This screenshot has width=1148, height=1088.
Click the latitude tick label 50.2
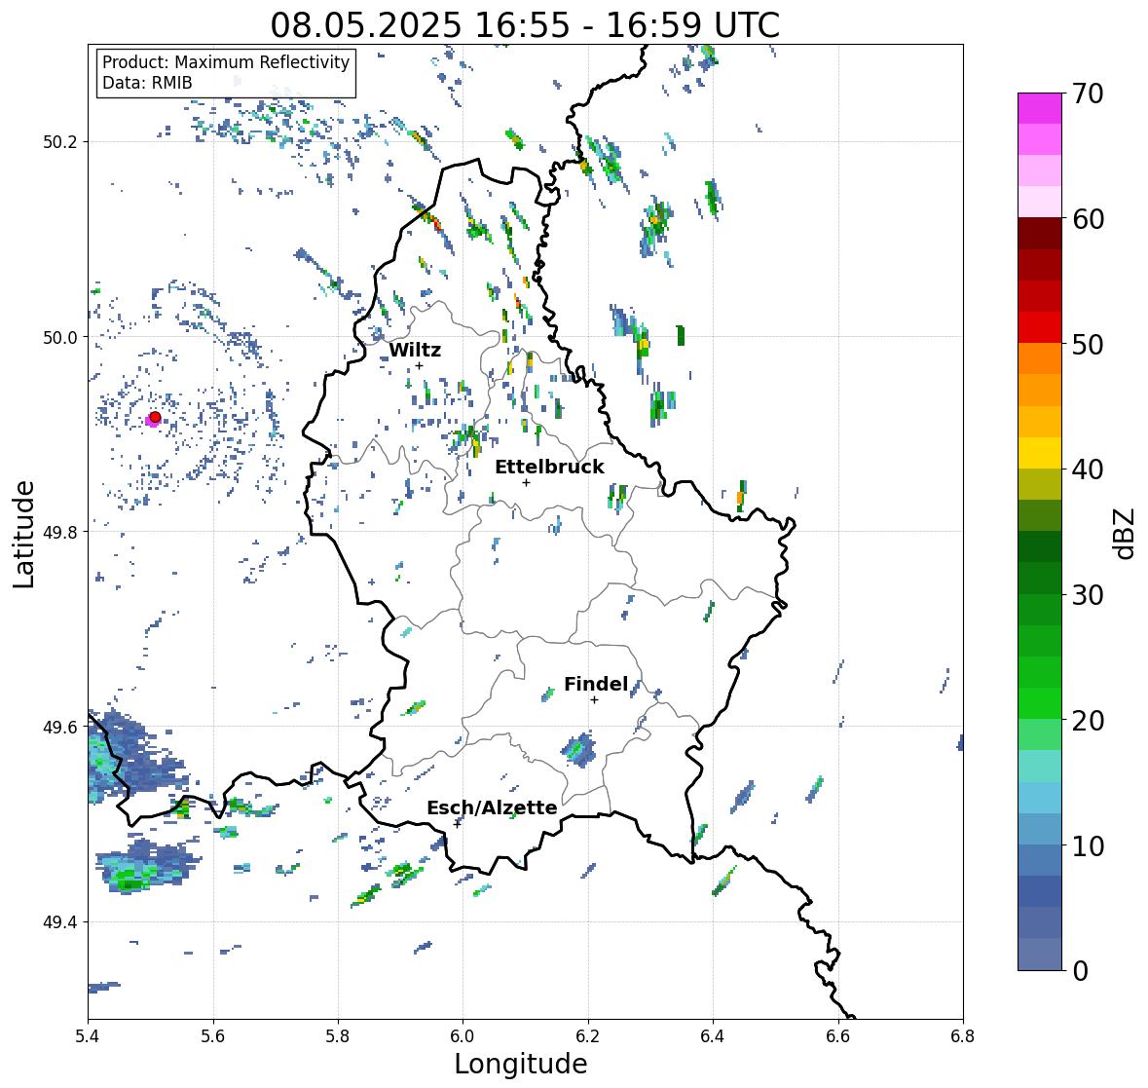61,142
